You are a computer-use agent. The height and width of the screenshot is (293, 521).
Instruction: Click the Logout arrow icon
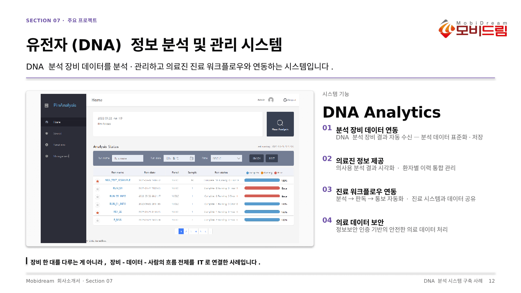pos(285,100)
